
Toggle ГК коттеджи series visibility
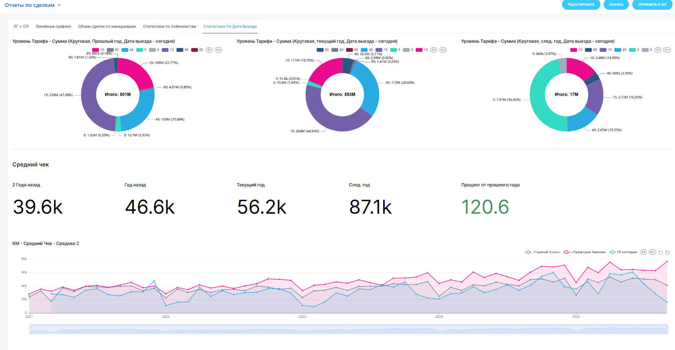[x=623, y=252]
